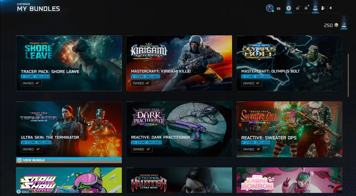Click the Snow Show bundle card
This screenshot has width=356, height=196.
click(x=69, y=180)
